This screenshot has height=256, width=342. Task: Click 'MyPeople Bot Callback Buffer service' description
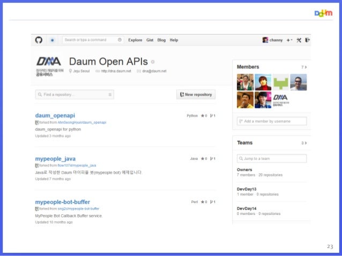[x=69, y=216]
